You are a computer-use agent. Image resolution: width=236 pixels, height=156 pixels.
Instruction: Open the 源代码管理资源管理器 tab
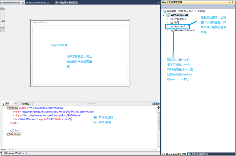point(66,3)
